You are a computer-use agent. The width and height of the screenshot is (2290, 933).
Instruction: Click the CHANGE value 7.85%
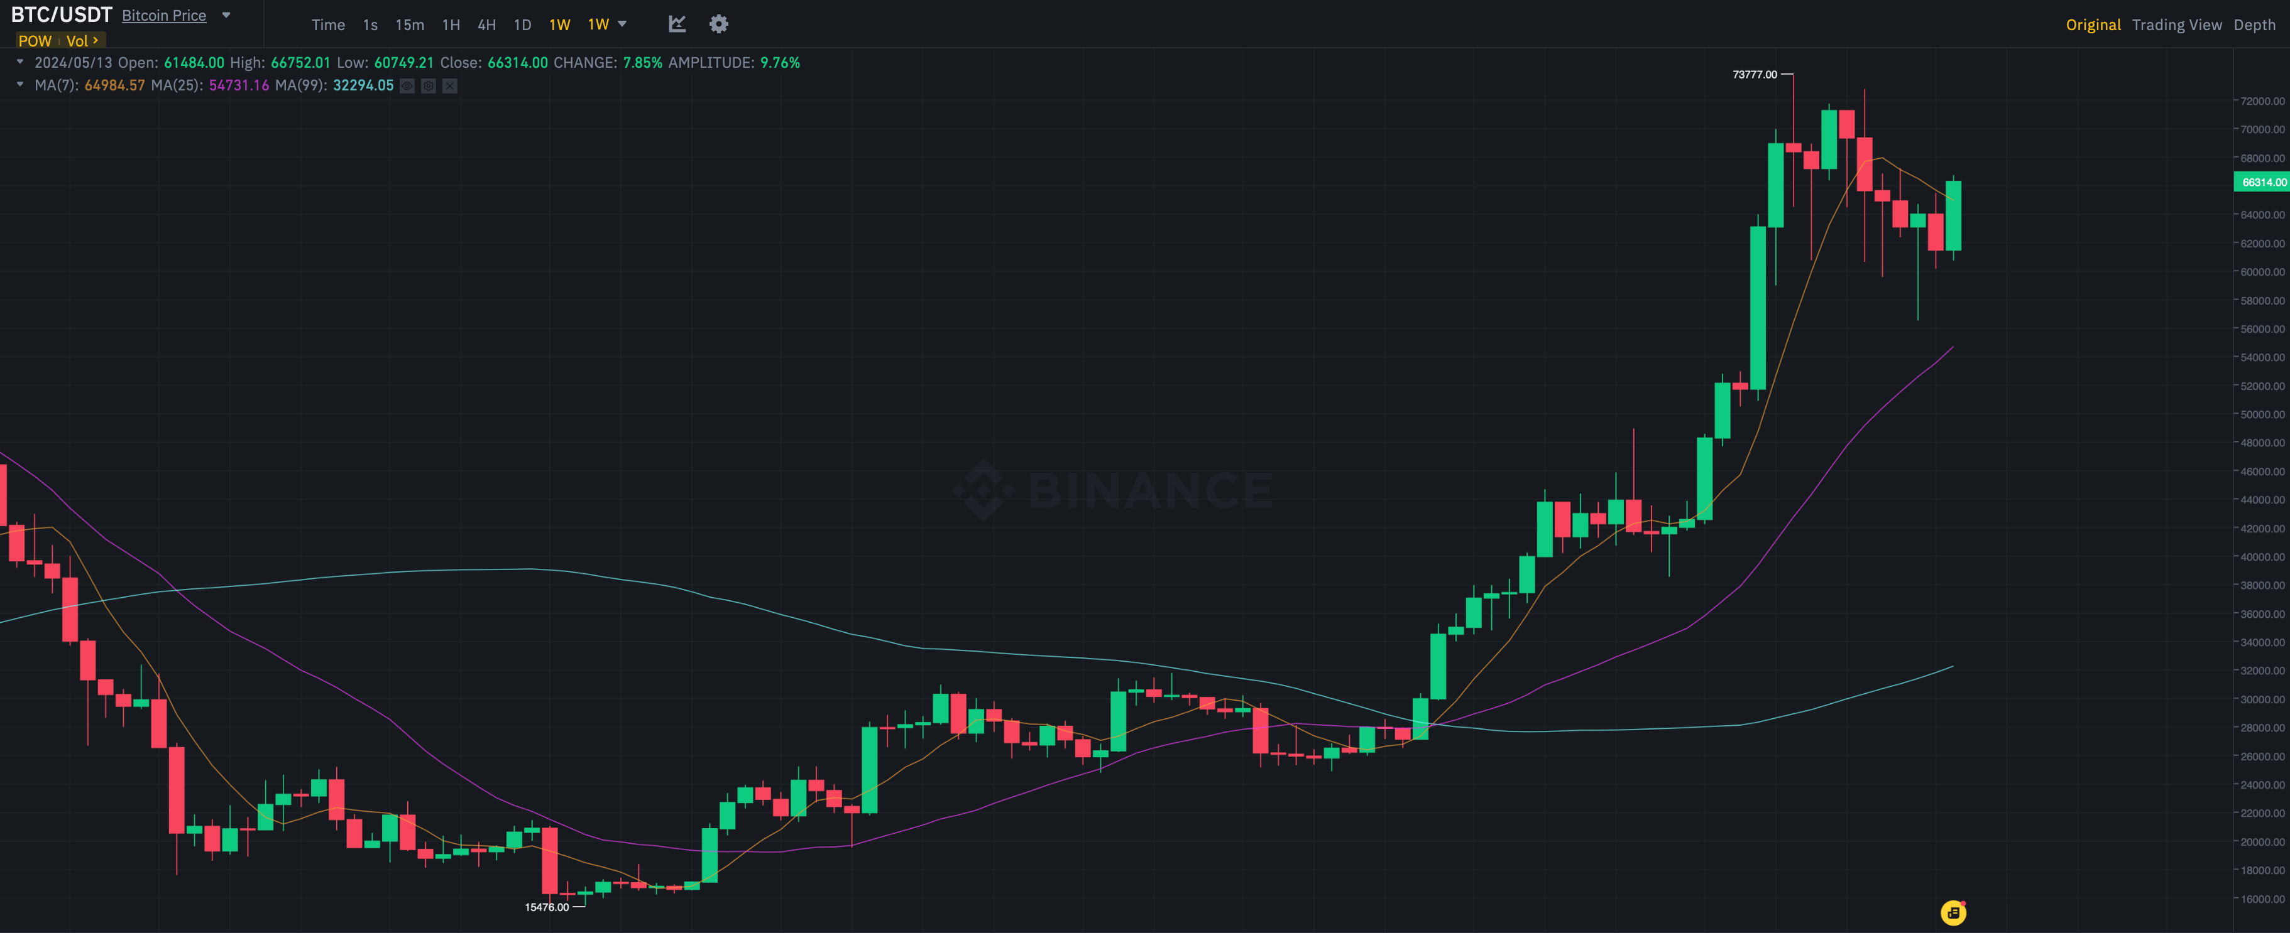click(643, 62)
